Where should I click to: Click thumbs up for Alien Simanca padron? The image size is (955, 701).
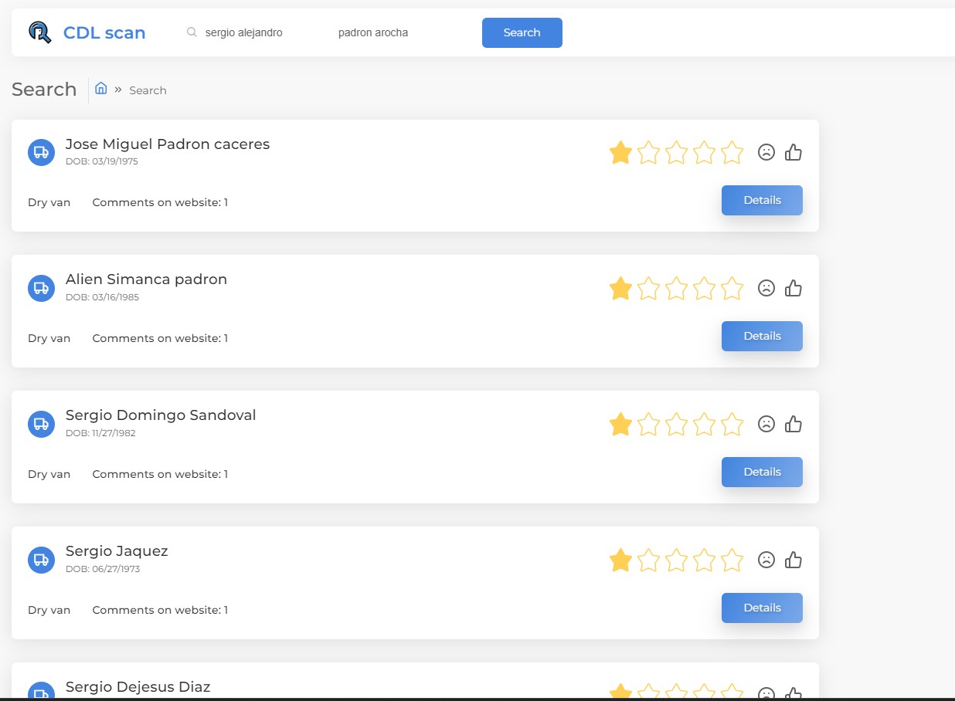click(x=794, y=288)
